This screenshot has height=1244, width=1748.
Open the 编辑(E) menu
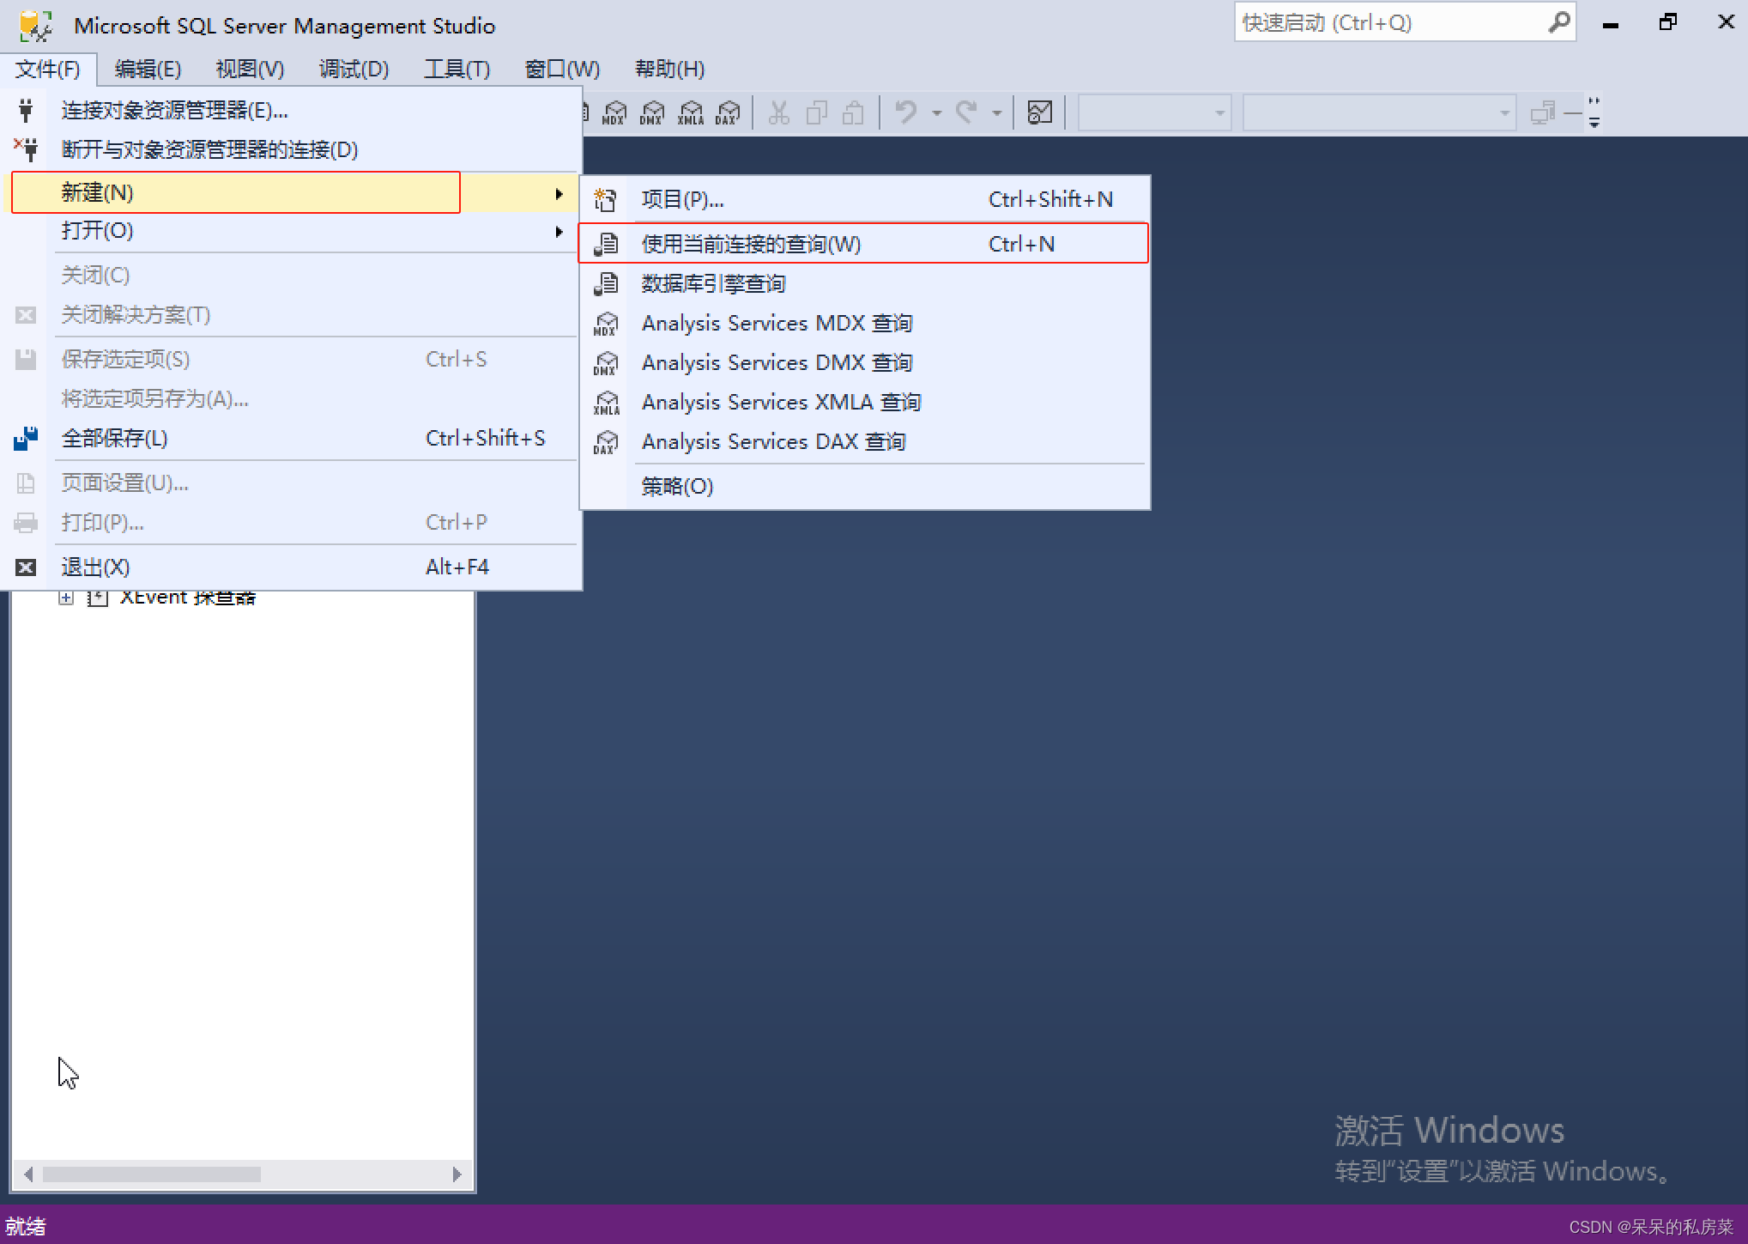coord(148,69)
